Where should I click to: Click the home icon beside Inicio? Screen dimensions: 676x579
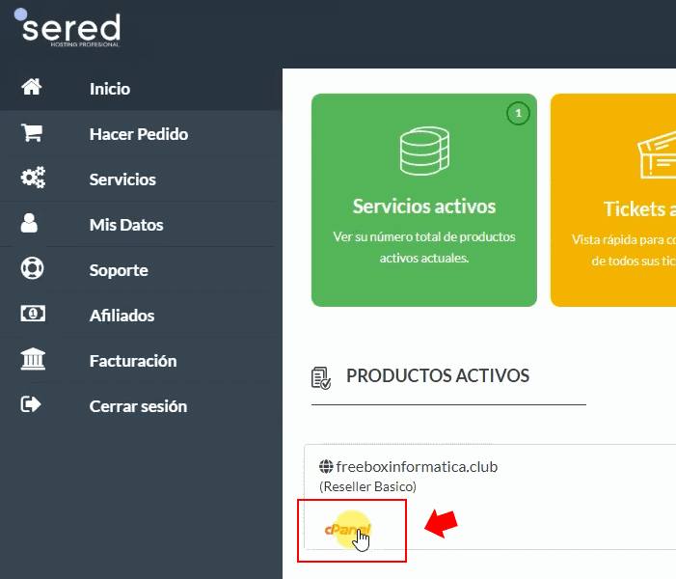tap(32, 88)
